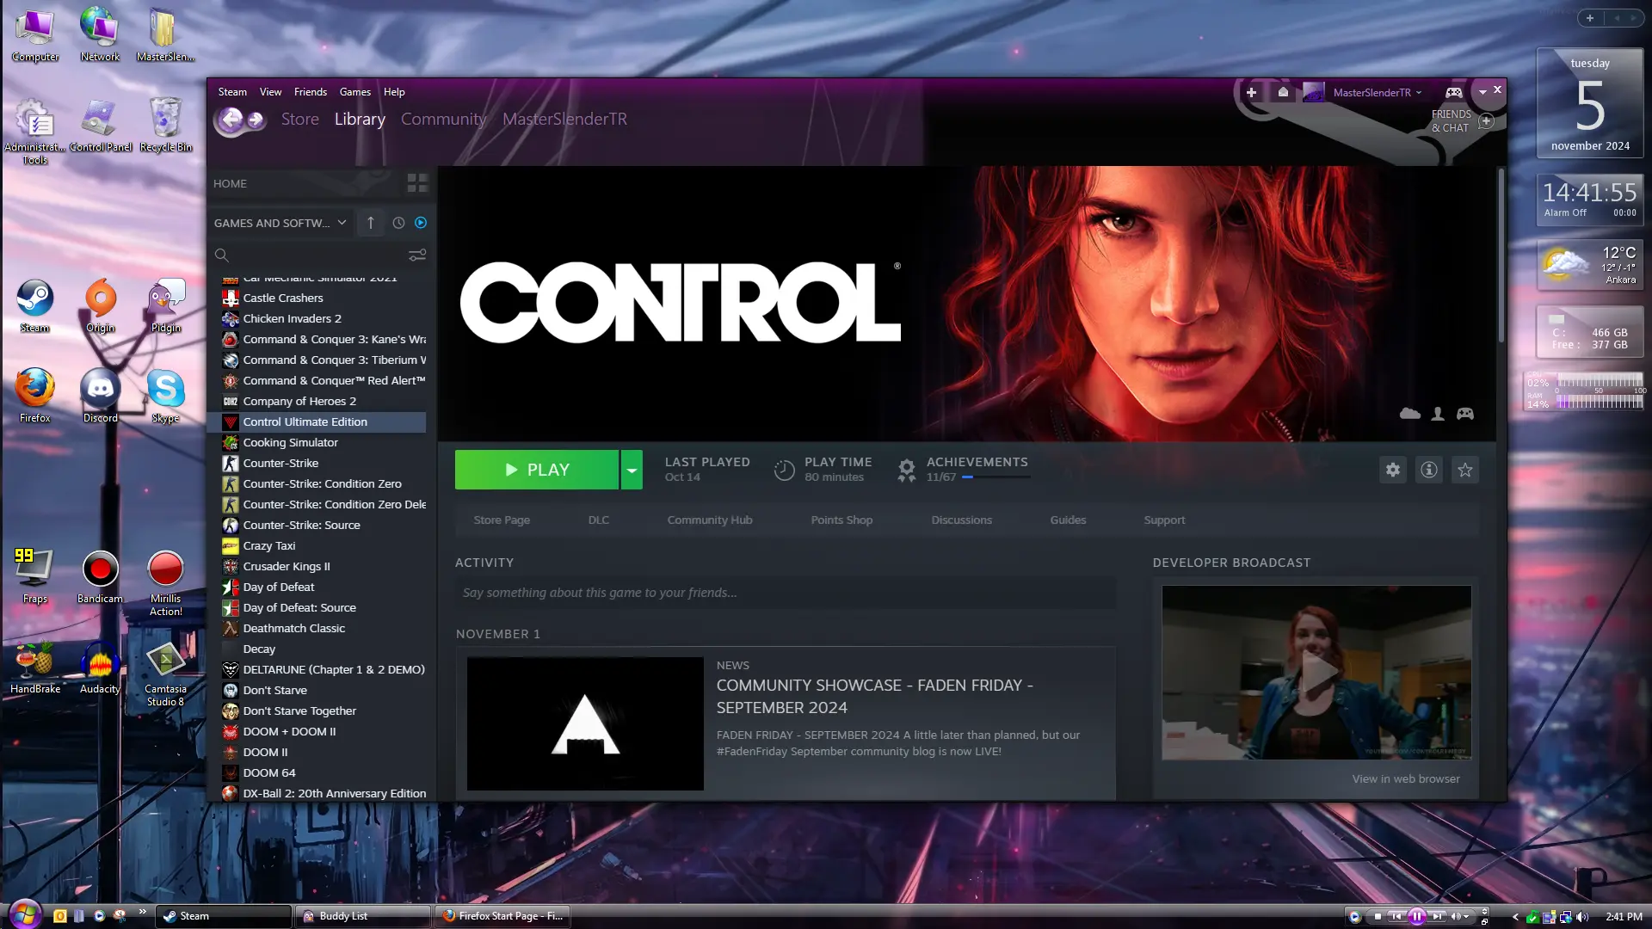
Task: Click the achievements progress bar
Action: [996, 477]
